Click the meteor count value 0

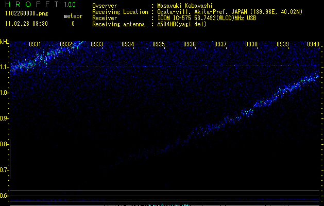(73, 24)
